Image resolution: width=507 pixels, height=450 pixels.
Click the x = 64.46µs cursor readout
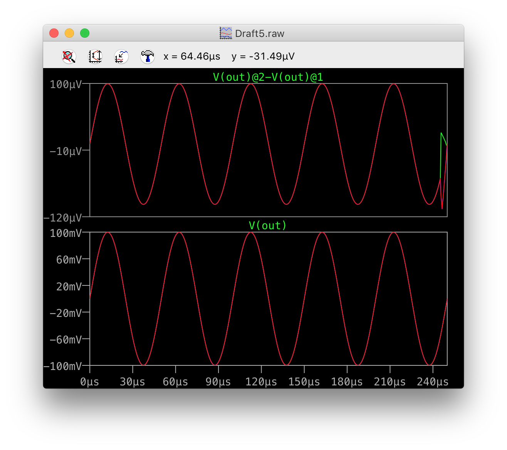pos(192,57)
